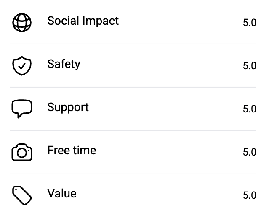
Task: Click the 5.0 score for Free time
Action: tap(249, 152)
